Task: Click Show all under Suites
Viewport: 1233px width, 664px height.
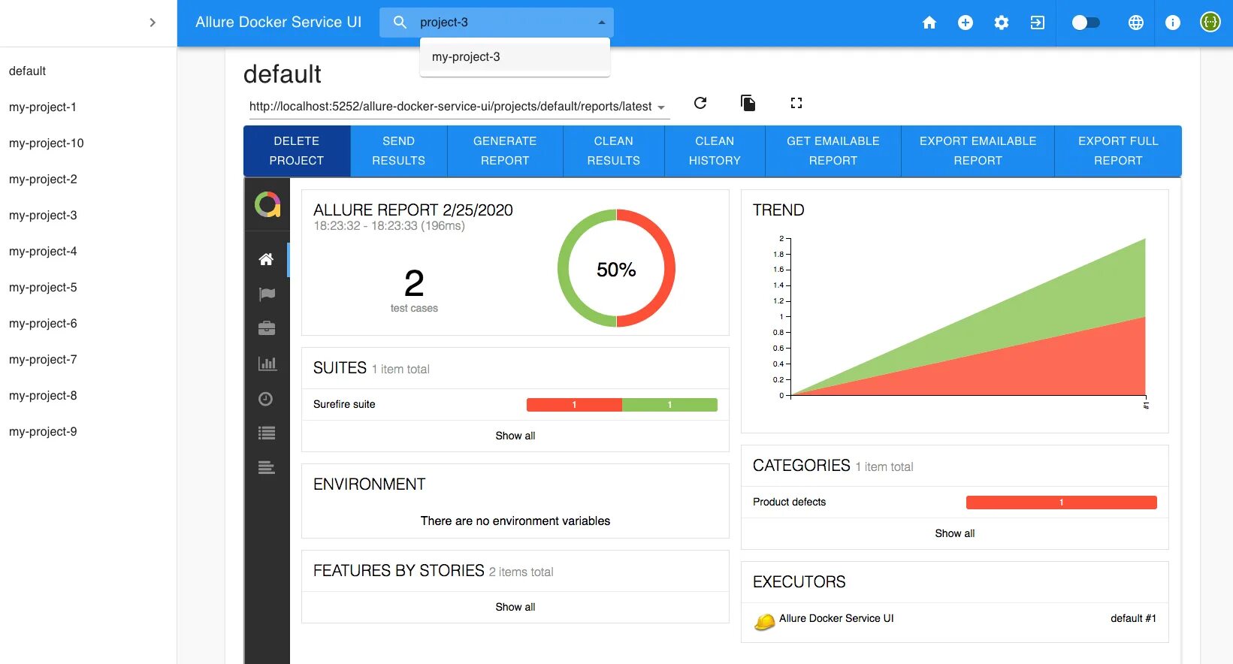Action: [515, 436]
